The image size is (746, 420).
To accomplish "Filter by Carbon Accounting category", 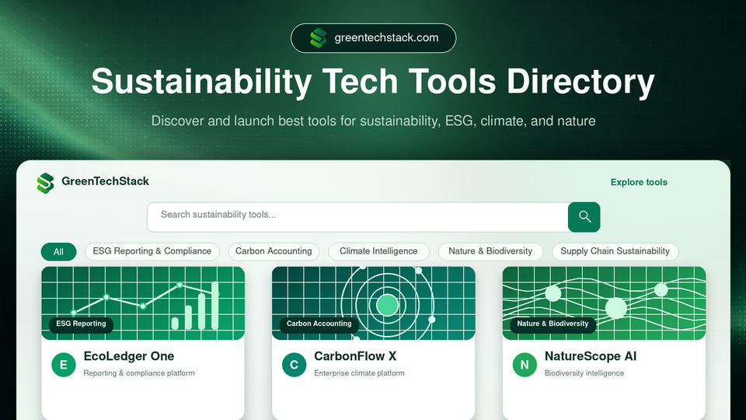I will click(274, 251).
